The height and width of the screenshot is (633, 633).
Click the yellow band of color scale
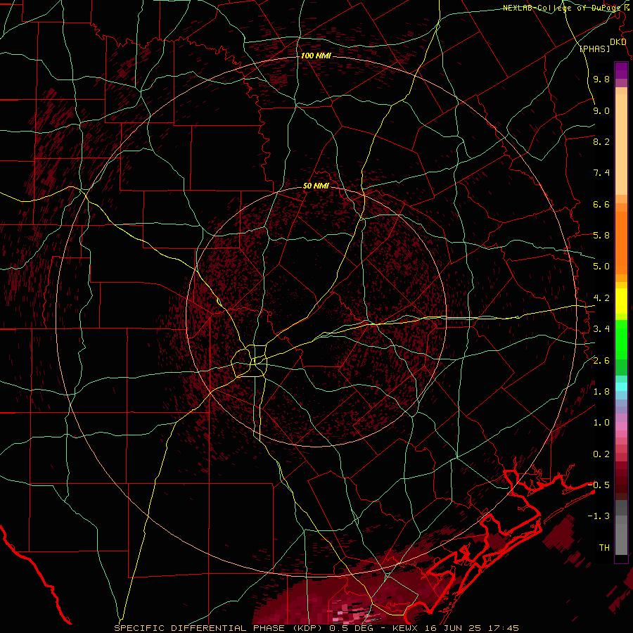621,301
